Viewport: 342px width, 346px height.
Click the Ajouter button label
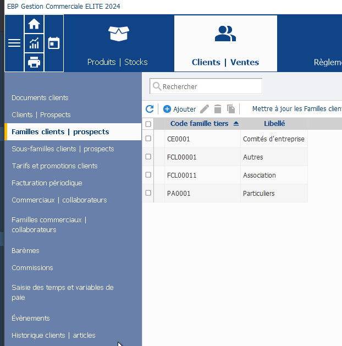pyautogui.click(x=184, y=109)
